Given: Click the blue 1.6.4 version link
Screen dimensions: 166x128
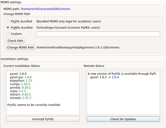Looking at the screenshot, I should (x=115, y=77).
